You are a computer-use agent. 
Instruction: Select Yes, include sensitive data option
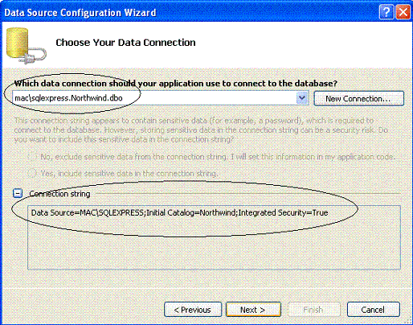31,174
